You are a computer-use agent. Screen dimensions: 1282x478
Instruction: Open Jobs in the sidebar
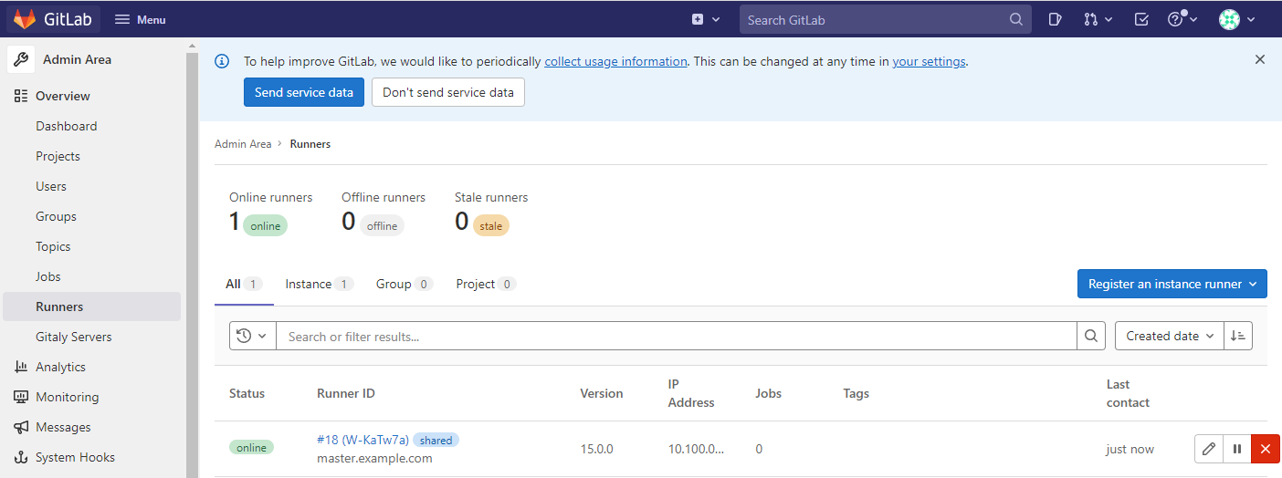click(x=48, y=276)
